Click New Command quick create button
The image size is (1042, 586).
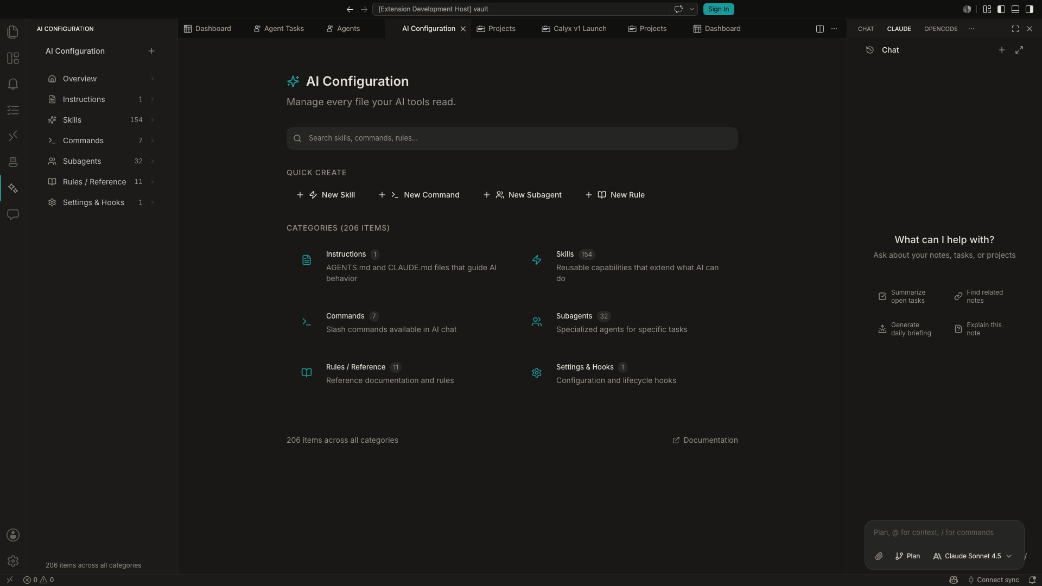(x=419, y=195)
